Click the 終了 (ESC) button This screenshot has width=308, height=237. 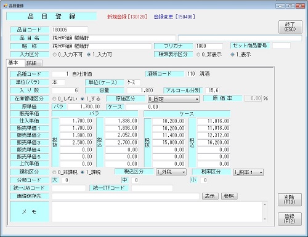[x=290, y=27]
